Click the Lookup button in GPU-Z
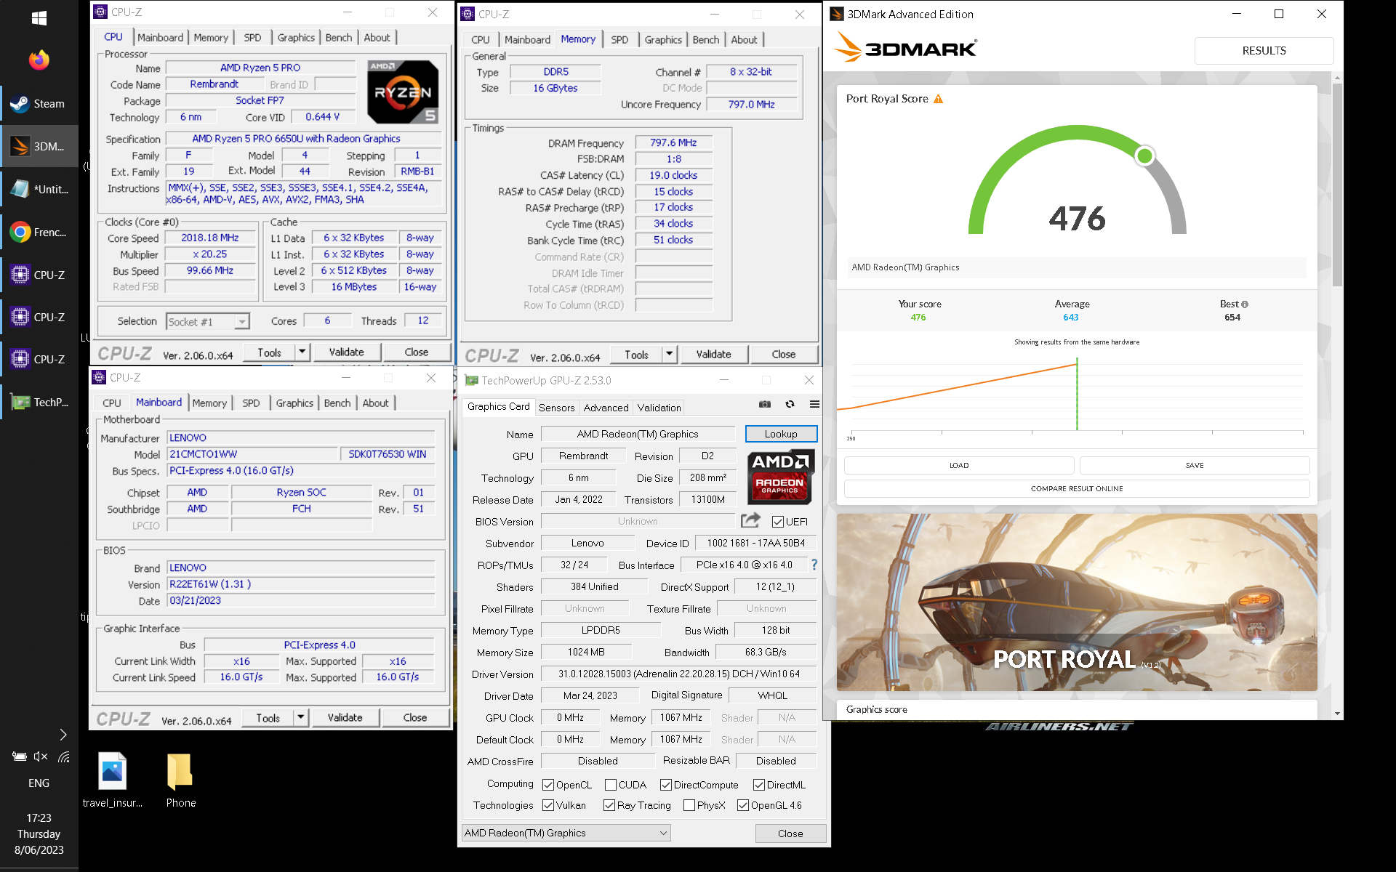Screen dimensions: 1396x872 [x=781, y=434]
